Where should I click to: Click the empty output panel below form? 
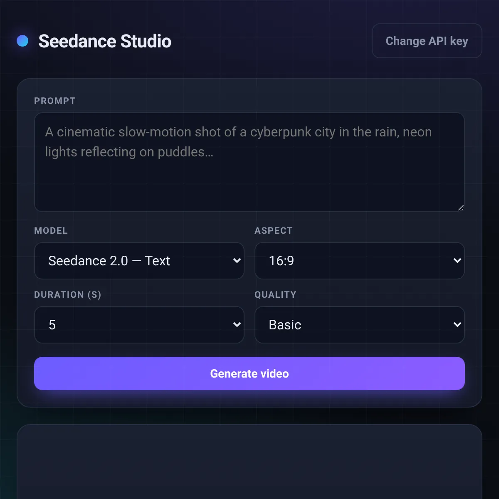pos(249,462)
